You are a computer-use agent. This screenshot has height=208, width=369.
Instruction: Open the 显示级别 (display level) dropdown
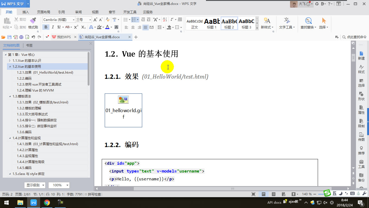point(34,185)
